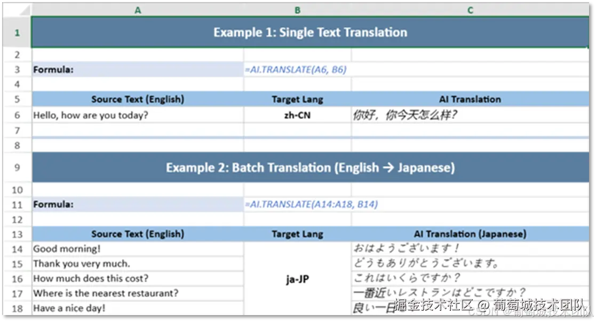Click 'AI Translation (Japanese)' header cell
The height and width of the screenshot is (322, 596).
click(x=470, y=234)
